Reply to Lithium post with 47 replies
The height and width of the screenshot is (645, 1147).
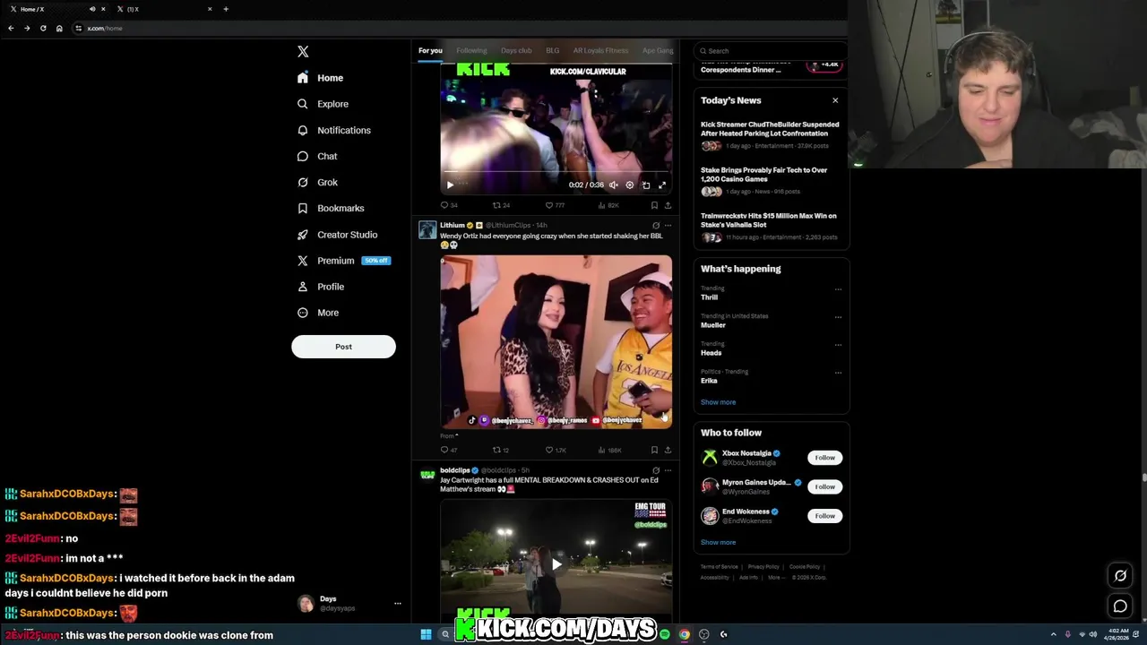(449, 450)
